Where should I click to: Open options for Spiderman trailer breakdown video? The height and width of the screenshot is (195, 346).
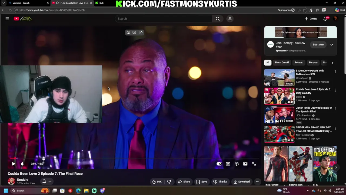click(335, 128)
